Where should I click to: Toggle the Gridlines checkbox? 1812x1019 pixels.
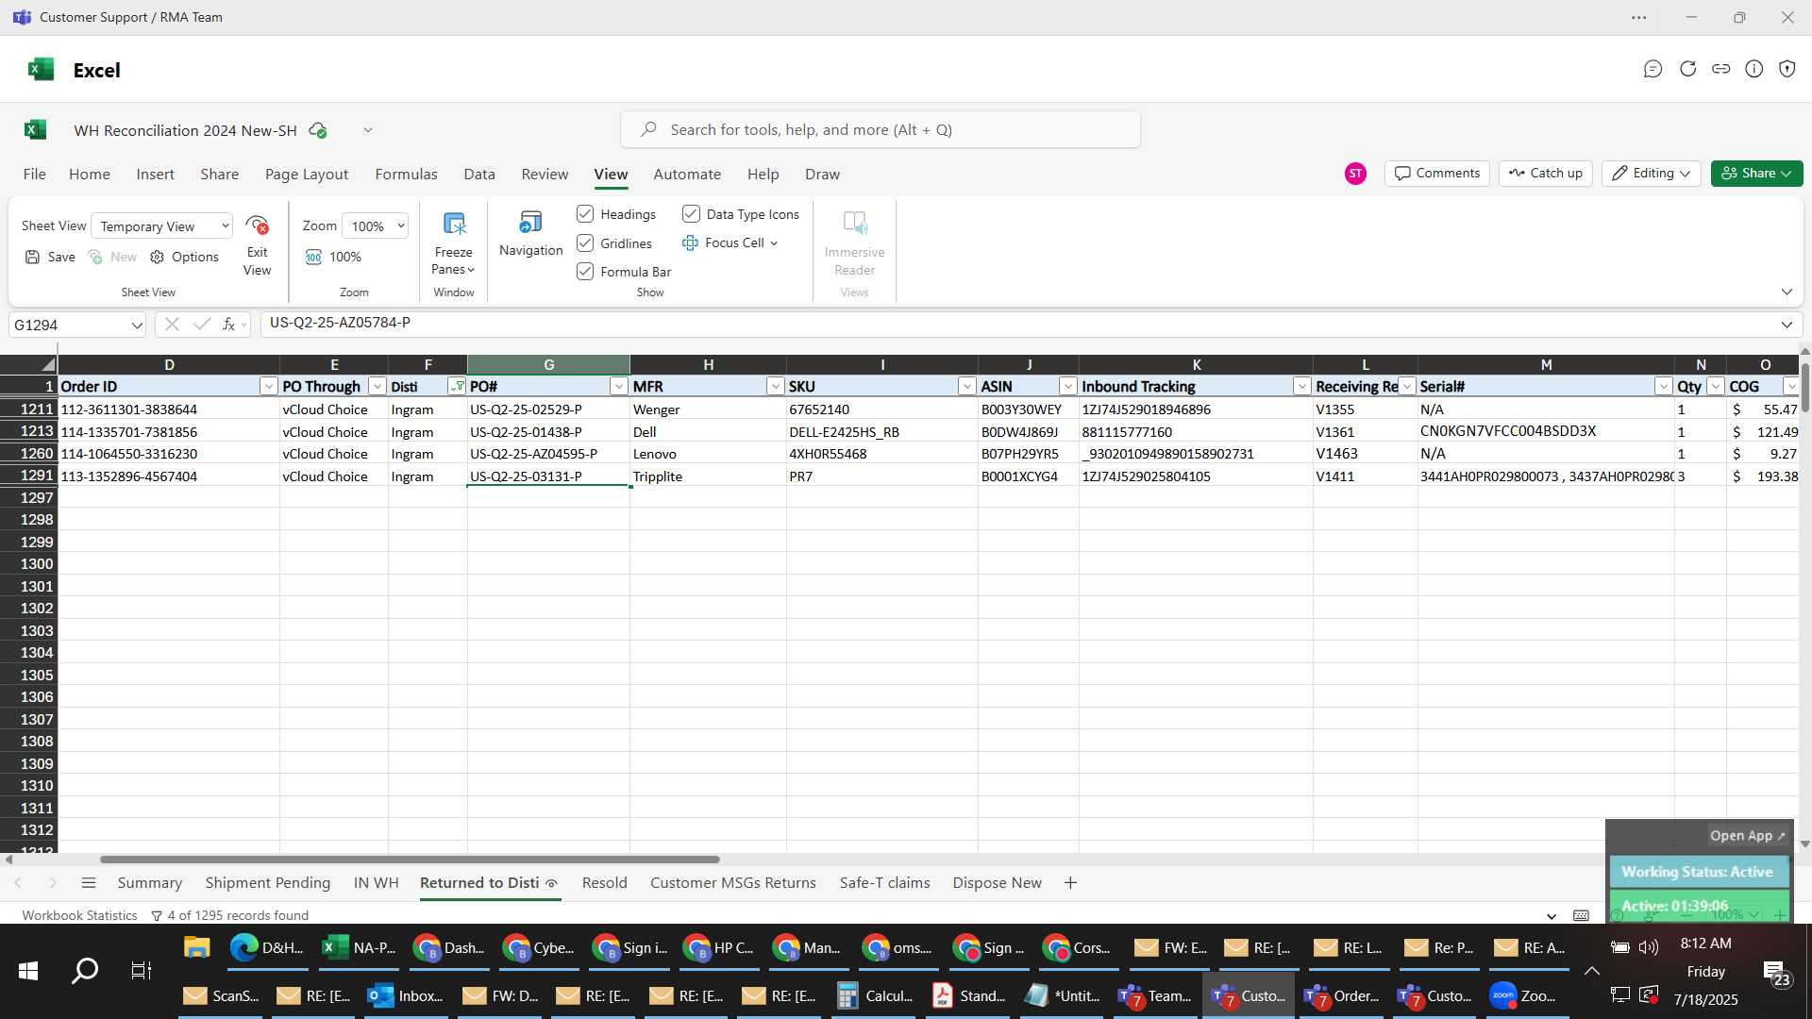pos(585,243)
